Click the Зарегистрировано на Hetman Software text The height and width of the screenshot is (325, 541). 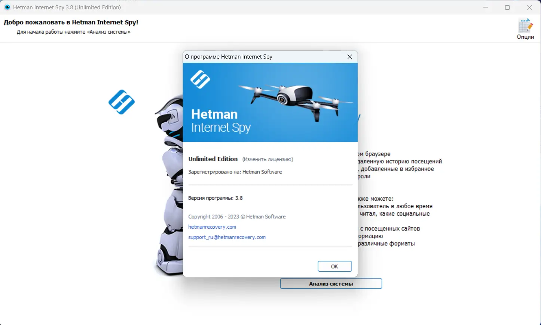[x=235, y=172]
